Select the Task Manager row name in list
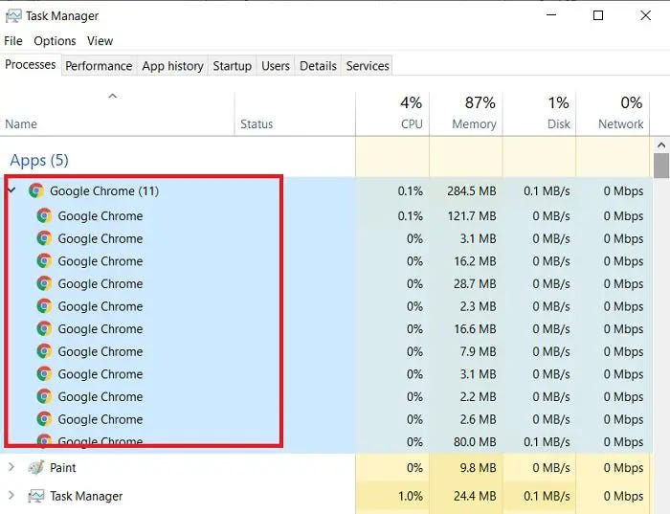This screenshot has width=670, height=514. 86,497
